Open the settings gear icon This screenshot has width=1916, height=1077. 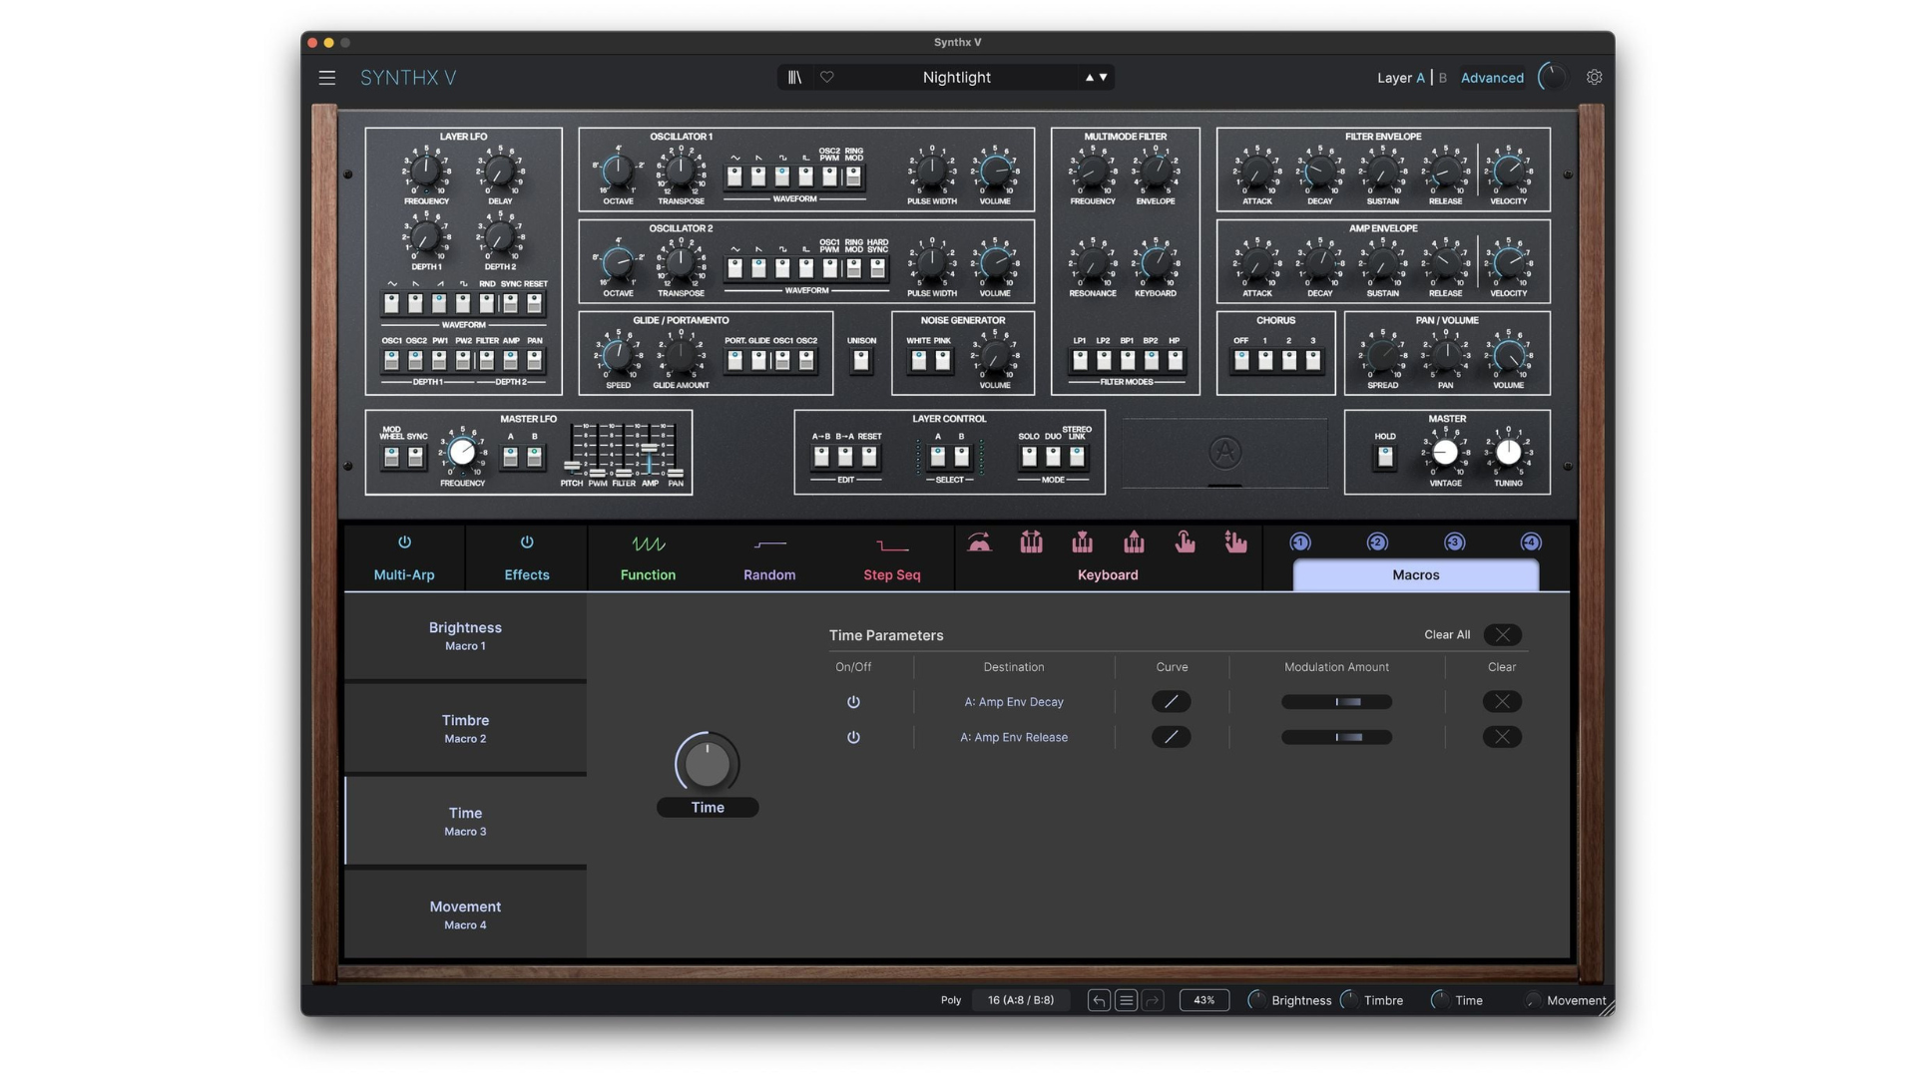(x=1594, y=77)
